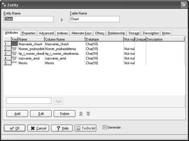Toggle the Not null cell for Nazvanie_chasti

pos(129,44)
